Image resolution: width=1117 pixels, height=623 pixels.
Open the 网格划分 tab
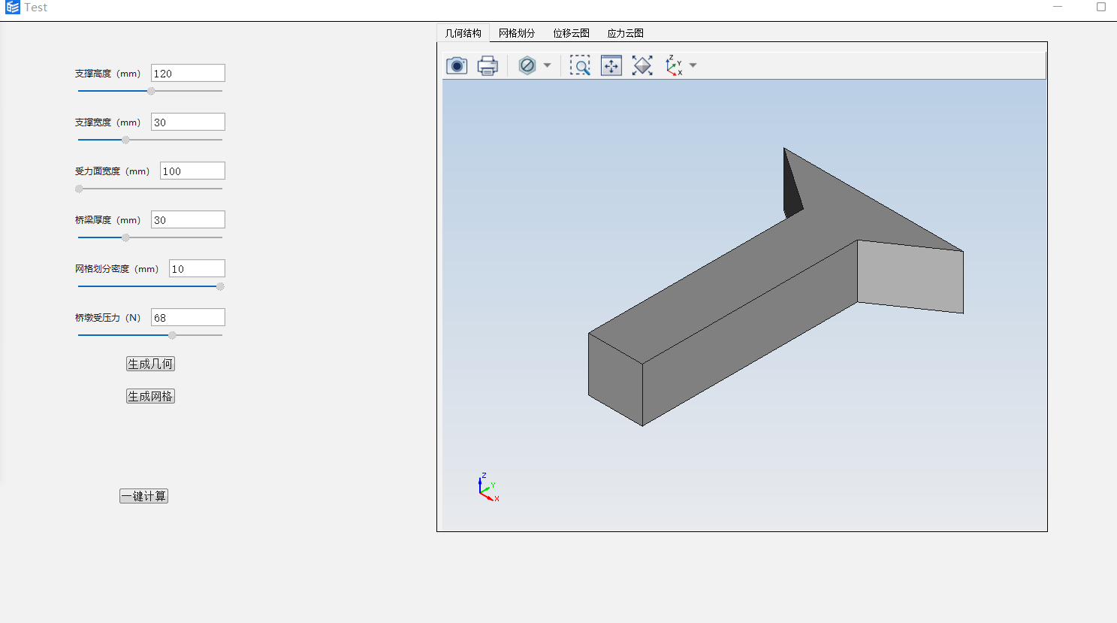click(x=517, y=33)
